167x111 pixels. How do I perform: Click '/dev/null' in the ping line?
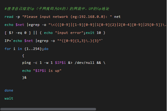84,63
